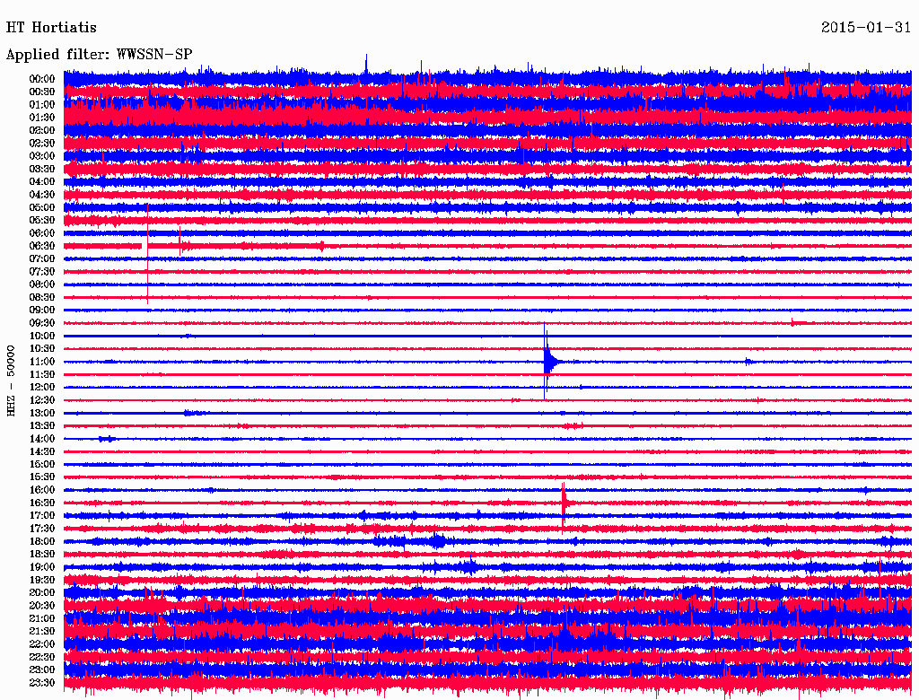Select the 06:30 time label
919x700 pixels.
(42, 246)
